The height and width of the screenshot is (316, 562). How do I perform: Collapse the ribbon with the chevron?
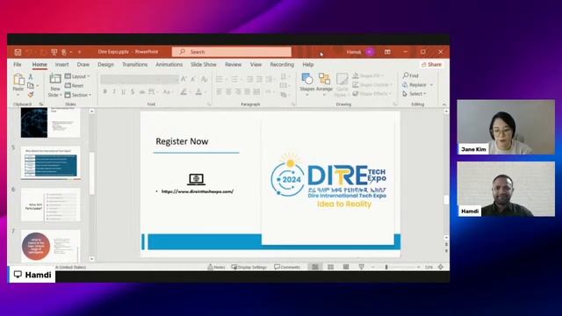tap(444, 104)
